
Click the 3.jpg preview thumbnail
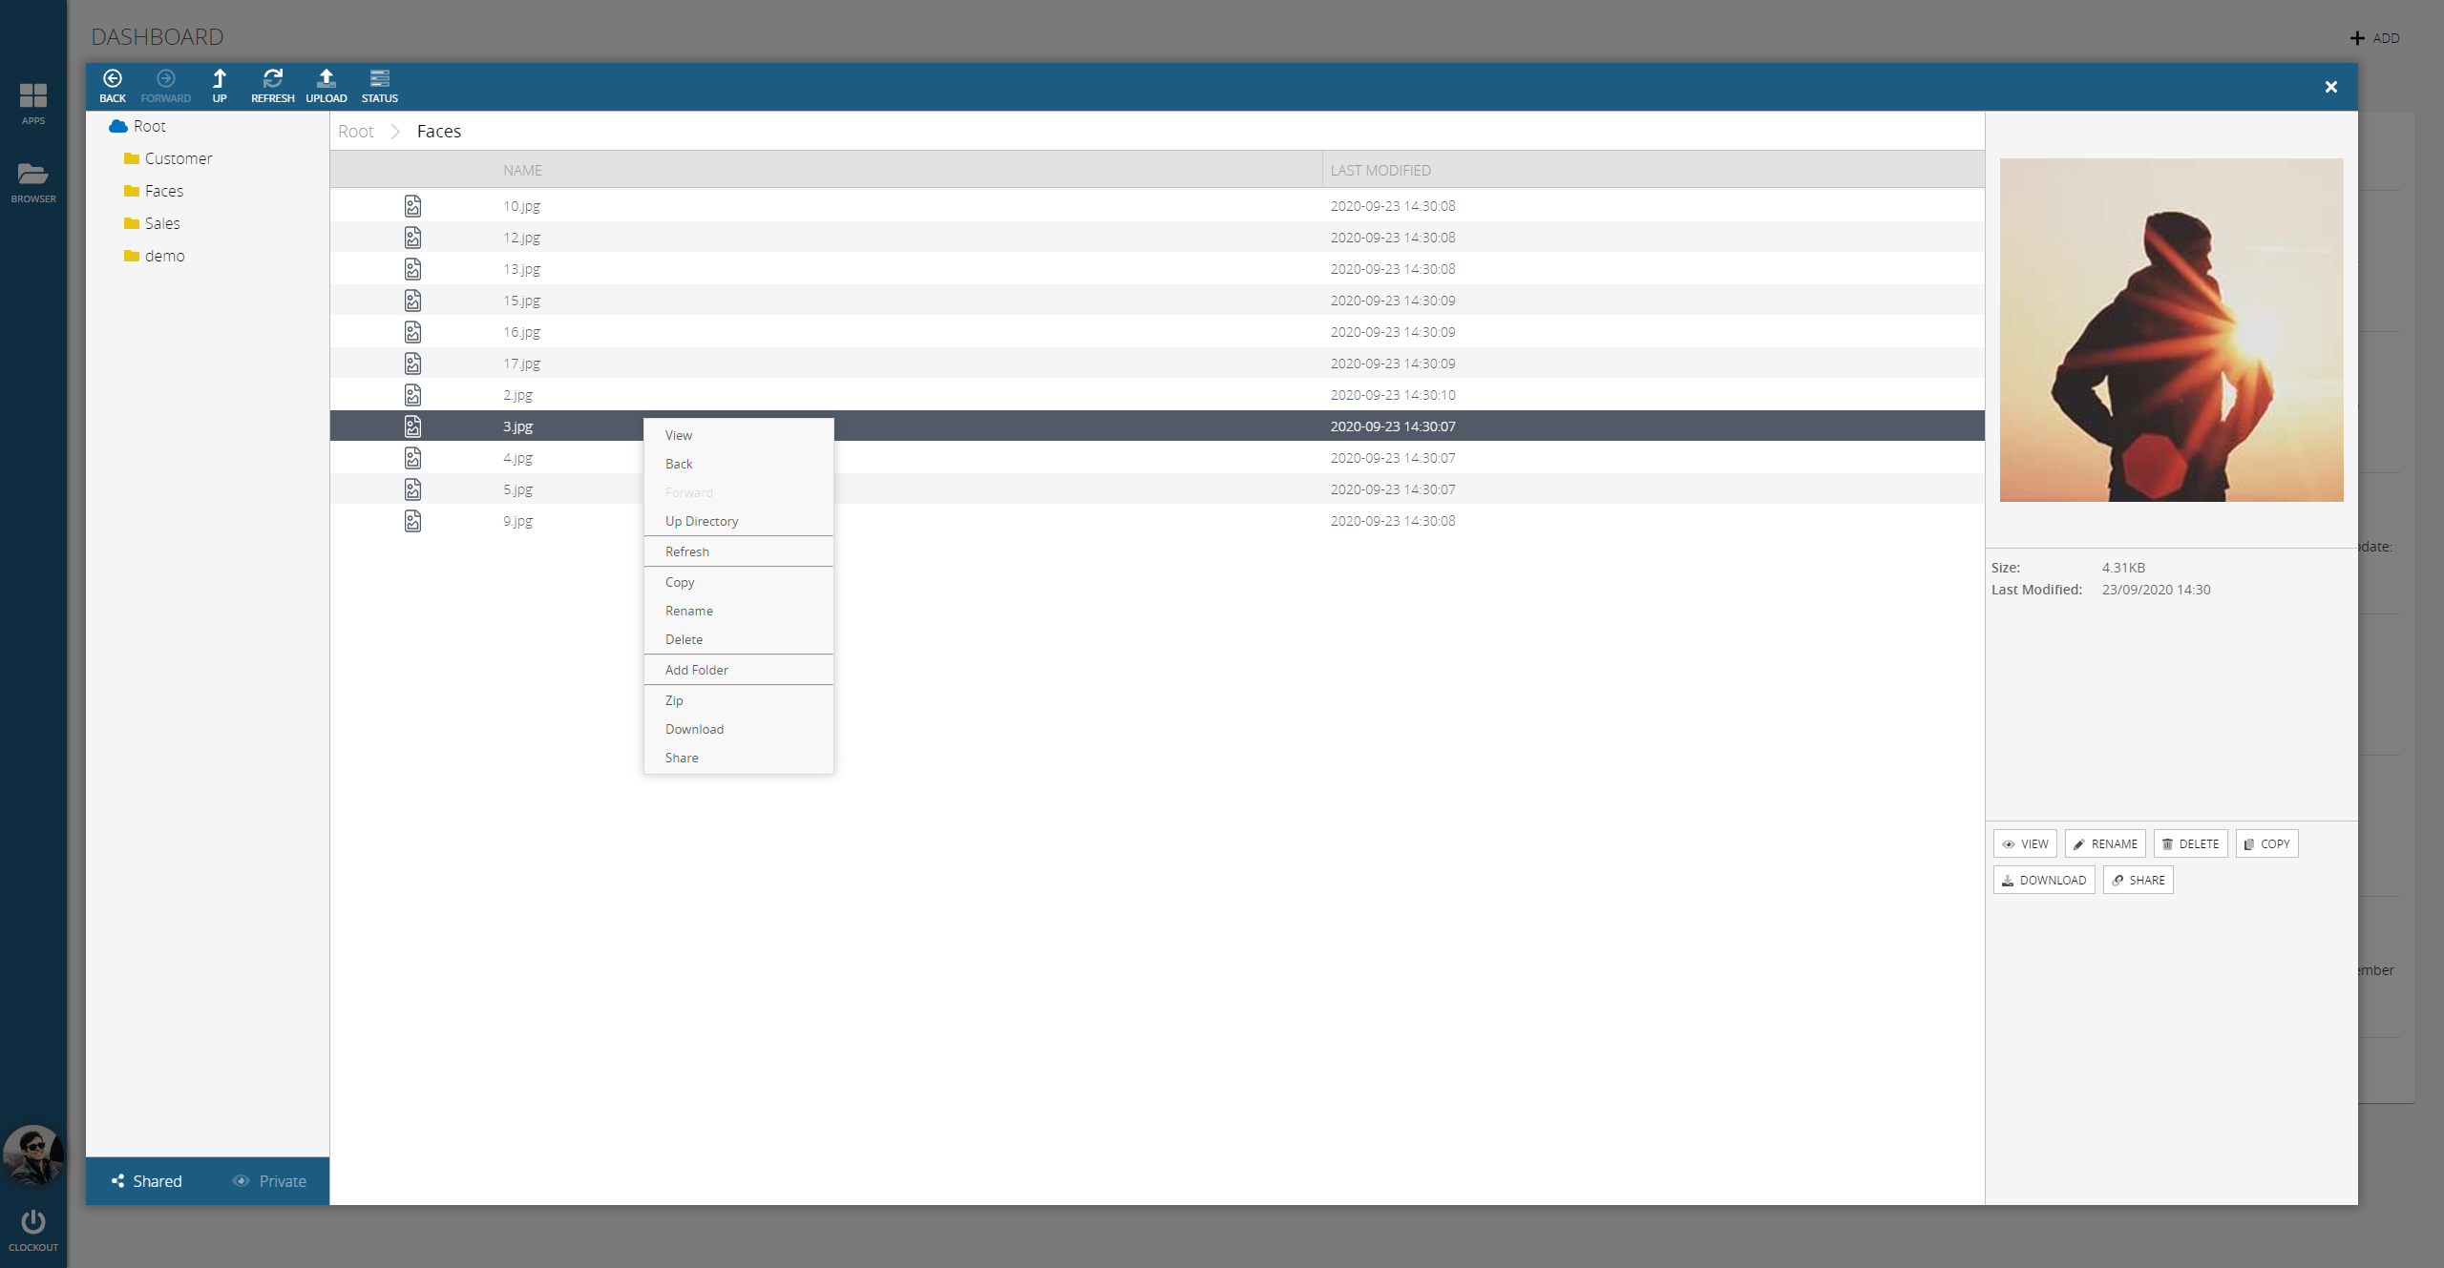click(2171, 330)
